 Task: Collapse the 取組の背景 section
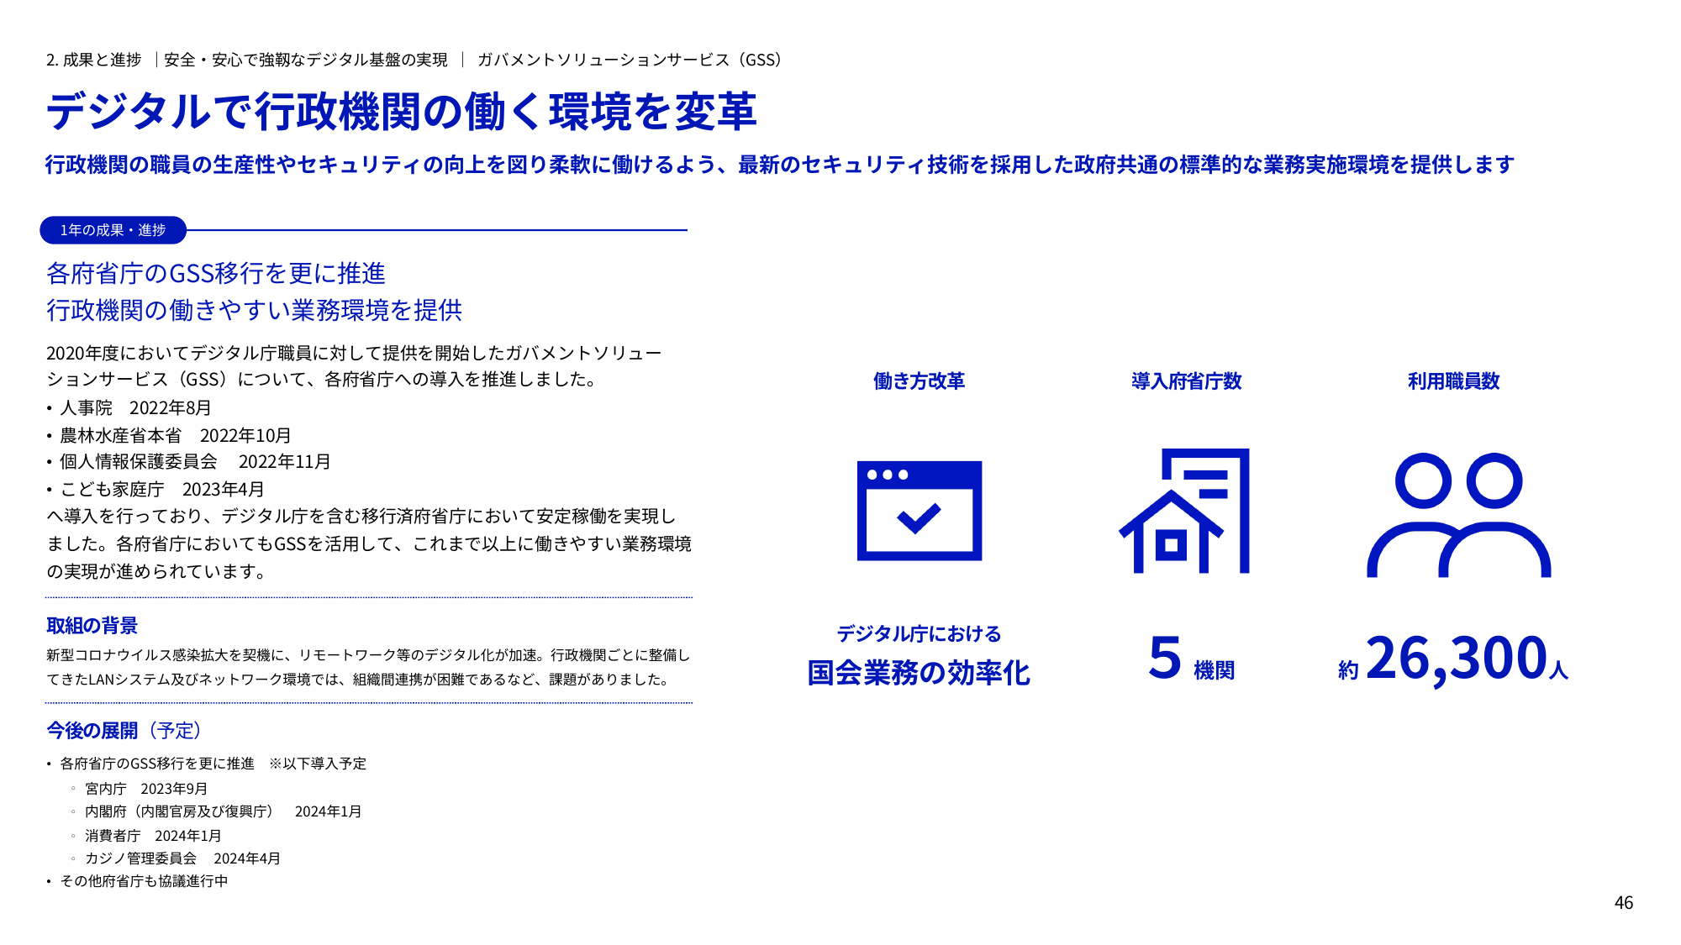click(x=92, y=625)
